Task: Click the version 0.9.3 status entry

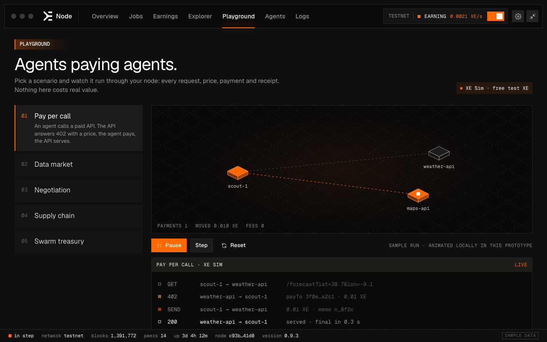Action: (280, 336)
